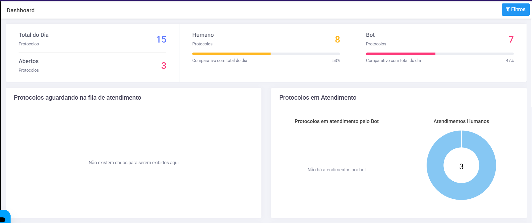Click the 'Não existem dados' empty queue message
This screenshot has width=532, height=223.
[x=133, y=163]
